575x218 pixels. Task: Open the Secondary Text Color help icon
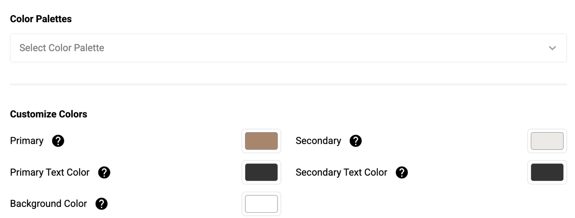click(402, 173)
